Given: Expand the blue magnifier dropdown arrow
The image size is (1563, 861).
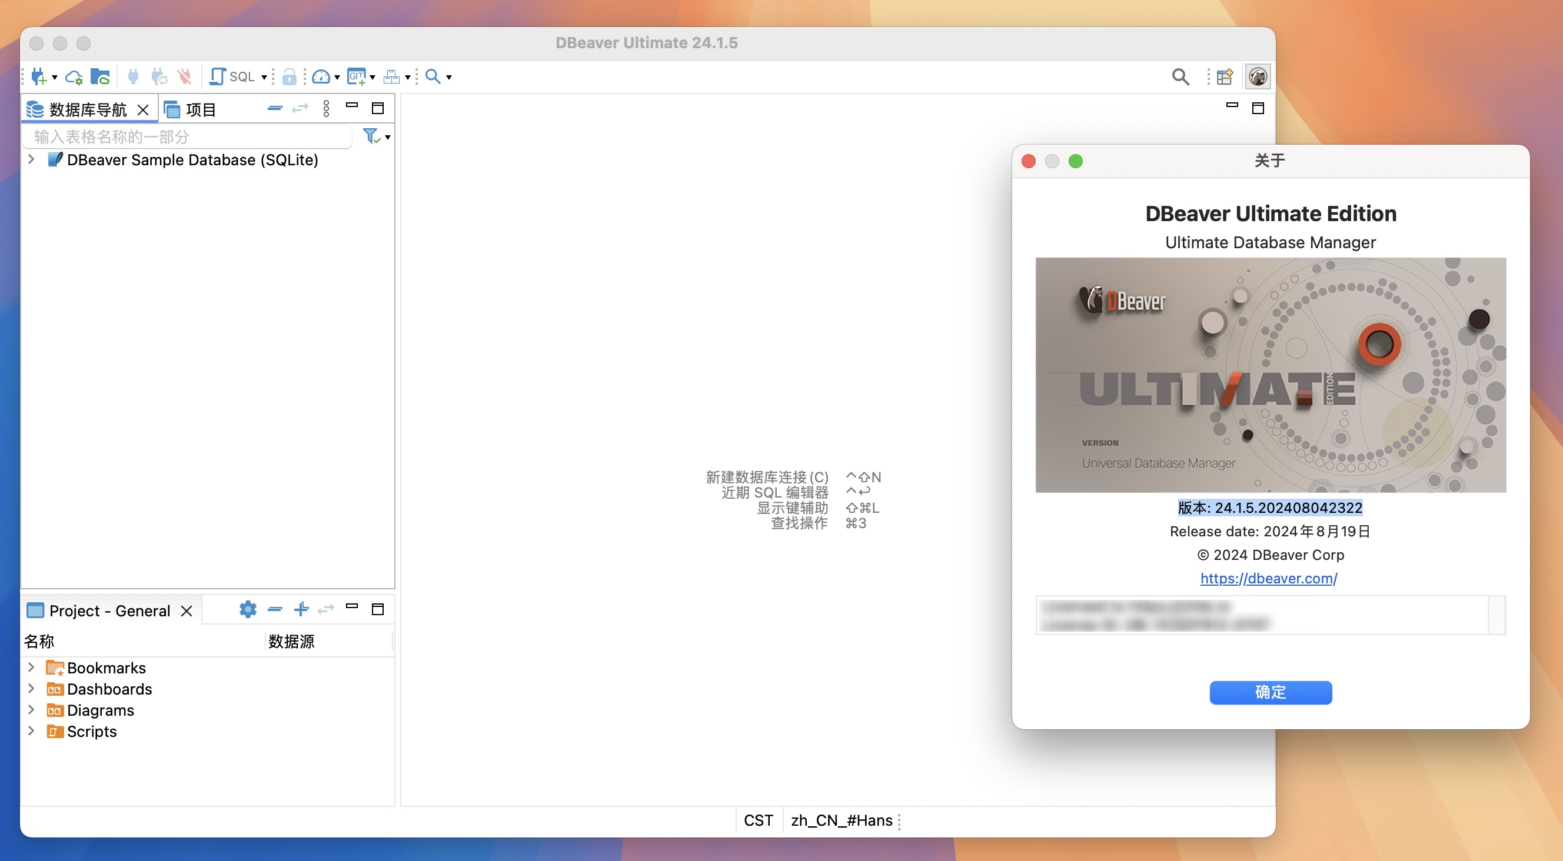Looking at the screenshot, I should coord(449,77).
